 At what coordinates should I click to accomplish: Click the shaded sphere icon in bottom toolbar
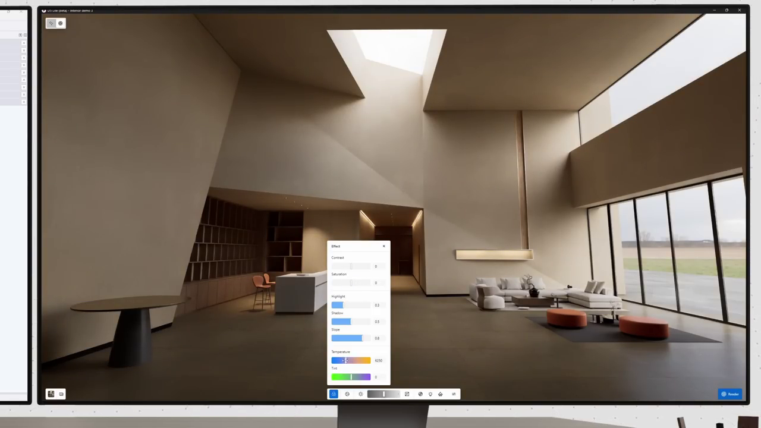tap(420, 394)
